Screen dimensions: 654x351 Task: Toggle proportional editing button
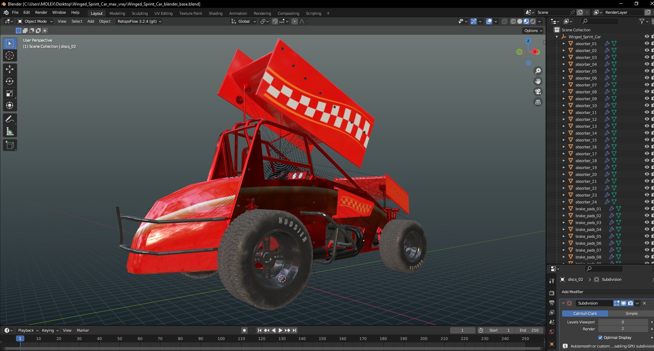click(295, 21)
